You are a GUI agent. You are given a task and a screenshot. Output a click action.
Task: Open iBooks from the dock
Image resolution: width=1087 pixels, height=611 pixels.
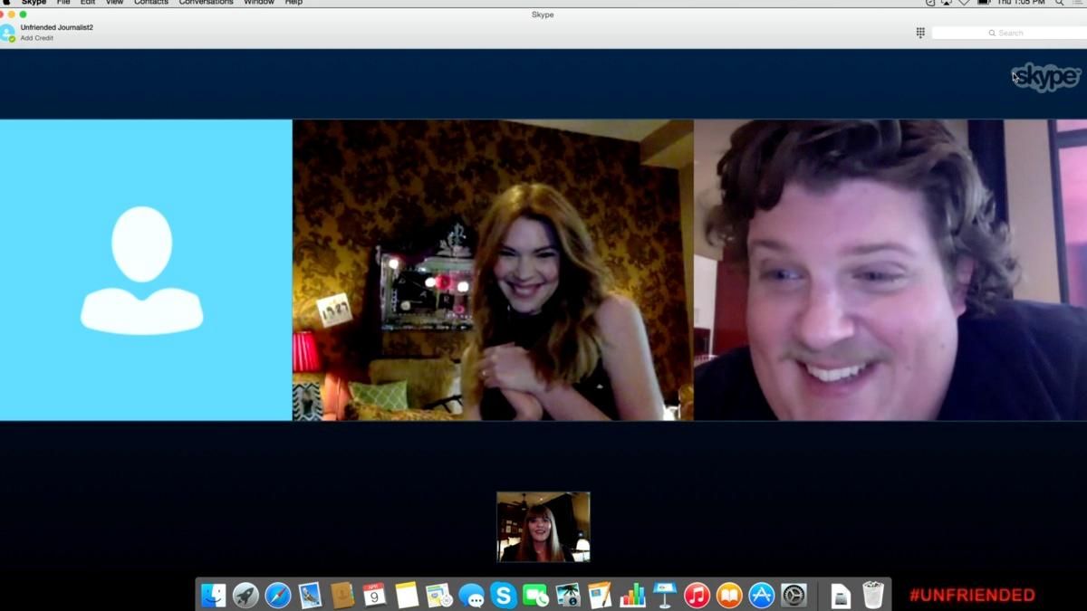(x=729, y=595)
